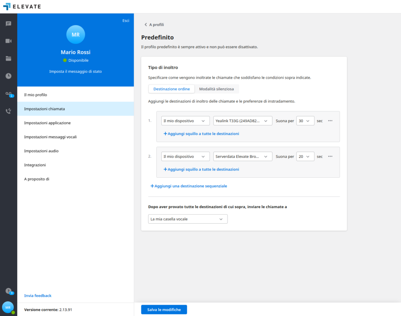Switch to Modalità silenziosa tab
This screenshot has height=316, width=401.
216,89
